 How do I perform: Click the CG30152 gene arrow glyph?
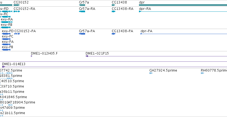(x=17, y=5)
